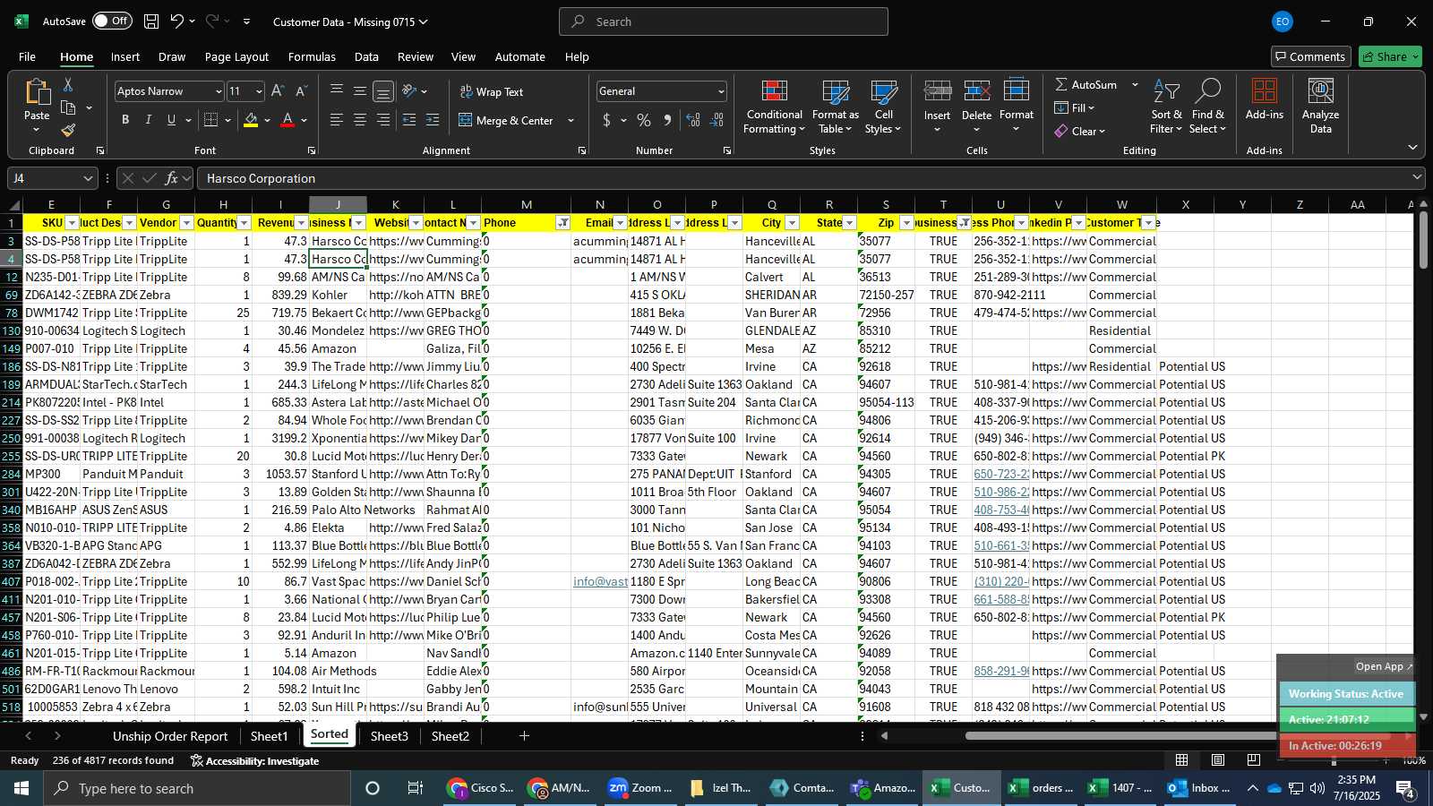
Task: Open info@vast email hyperlink in row 407
Action: [x=600, y=581]
